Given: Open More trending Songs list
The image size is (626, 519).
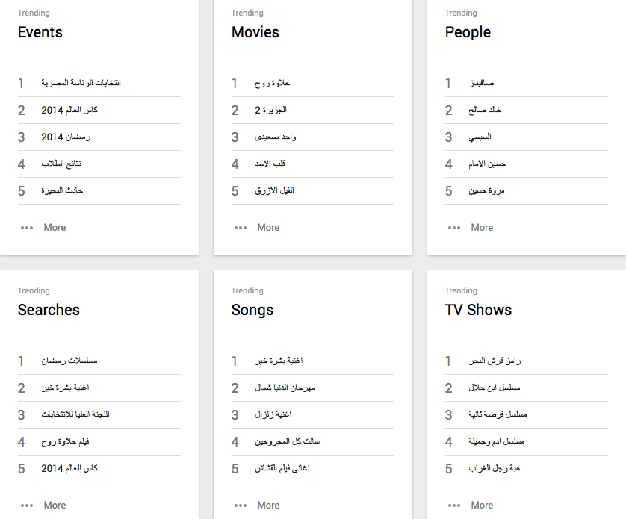Looking at the screenshot, I should (x=268, y=506).
